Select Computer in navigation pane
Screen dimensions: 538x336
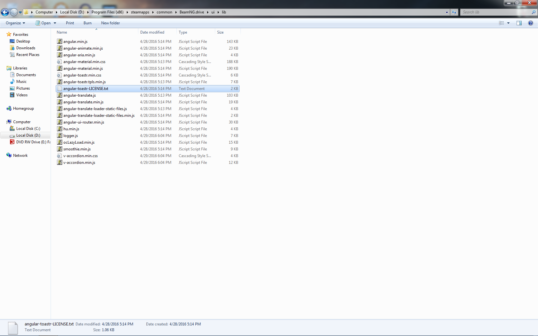(22, 122)
